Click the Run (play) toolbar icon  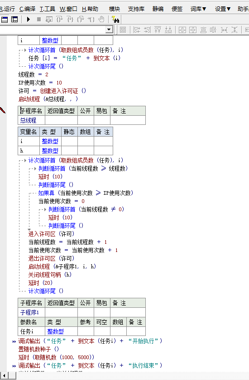(29, 20)
